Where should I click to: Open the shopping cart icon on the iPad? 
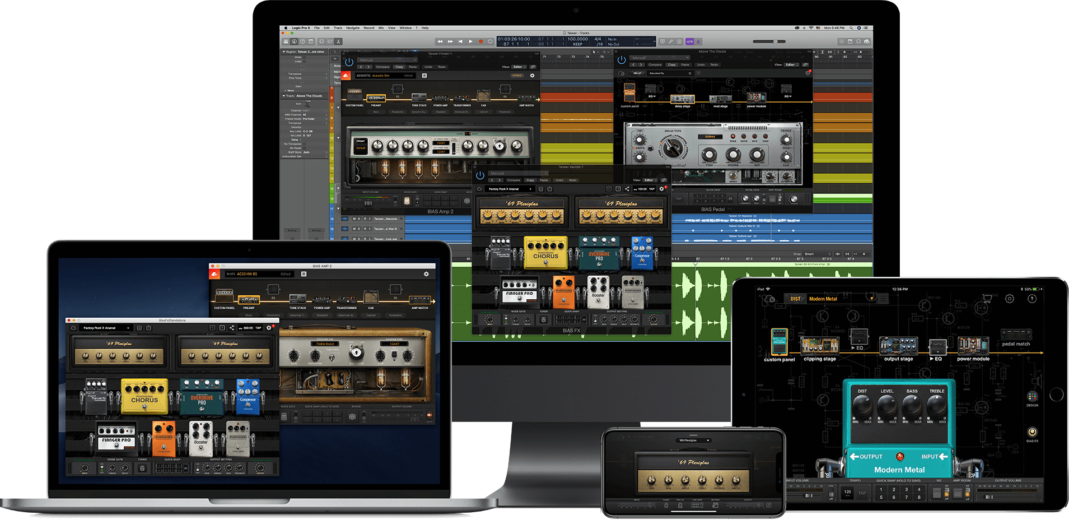click(x=987, y=299)
